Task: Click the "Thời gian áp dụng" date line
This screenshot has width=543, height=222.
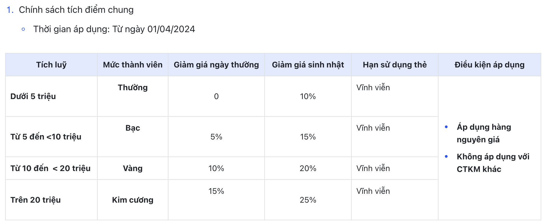Action: 114,29
